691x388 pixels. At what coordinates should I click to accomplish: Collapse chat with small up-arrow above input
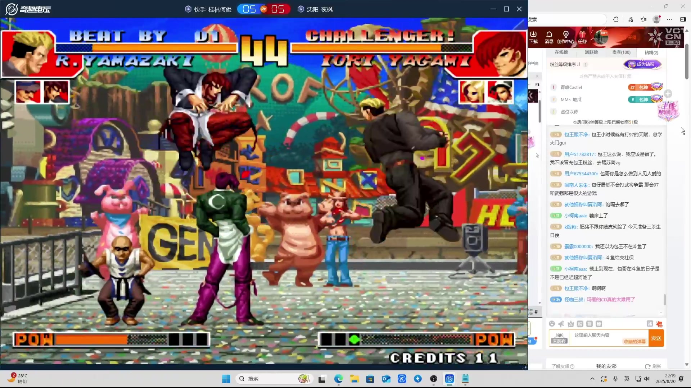coord(661,313)
